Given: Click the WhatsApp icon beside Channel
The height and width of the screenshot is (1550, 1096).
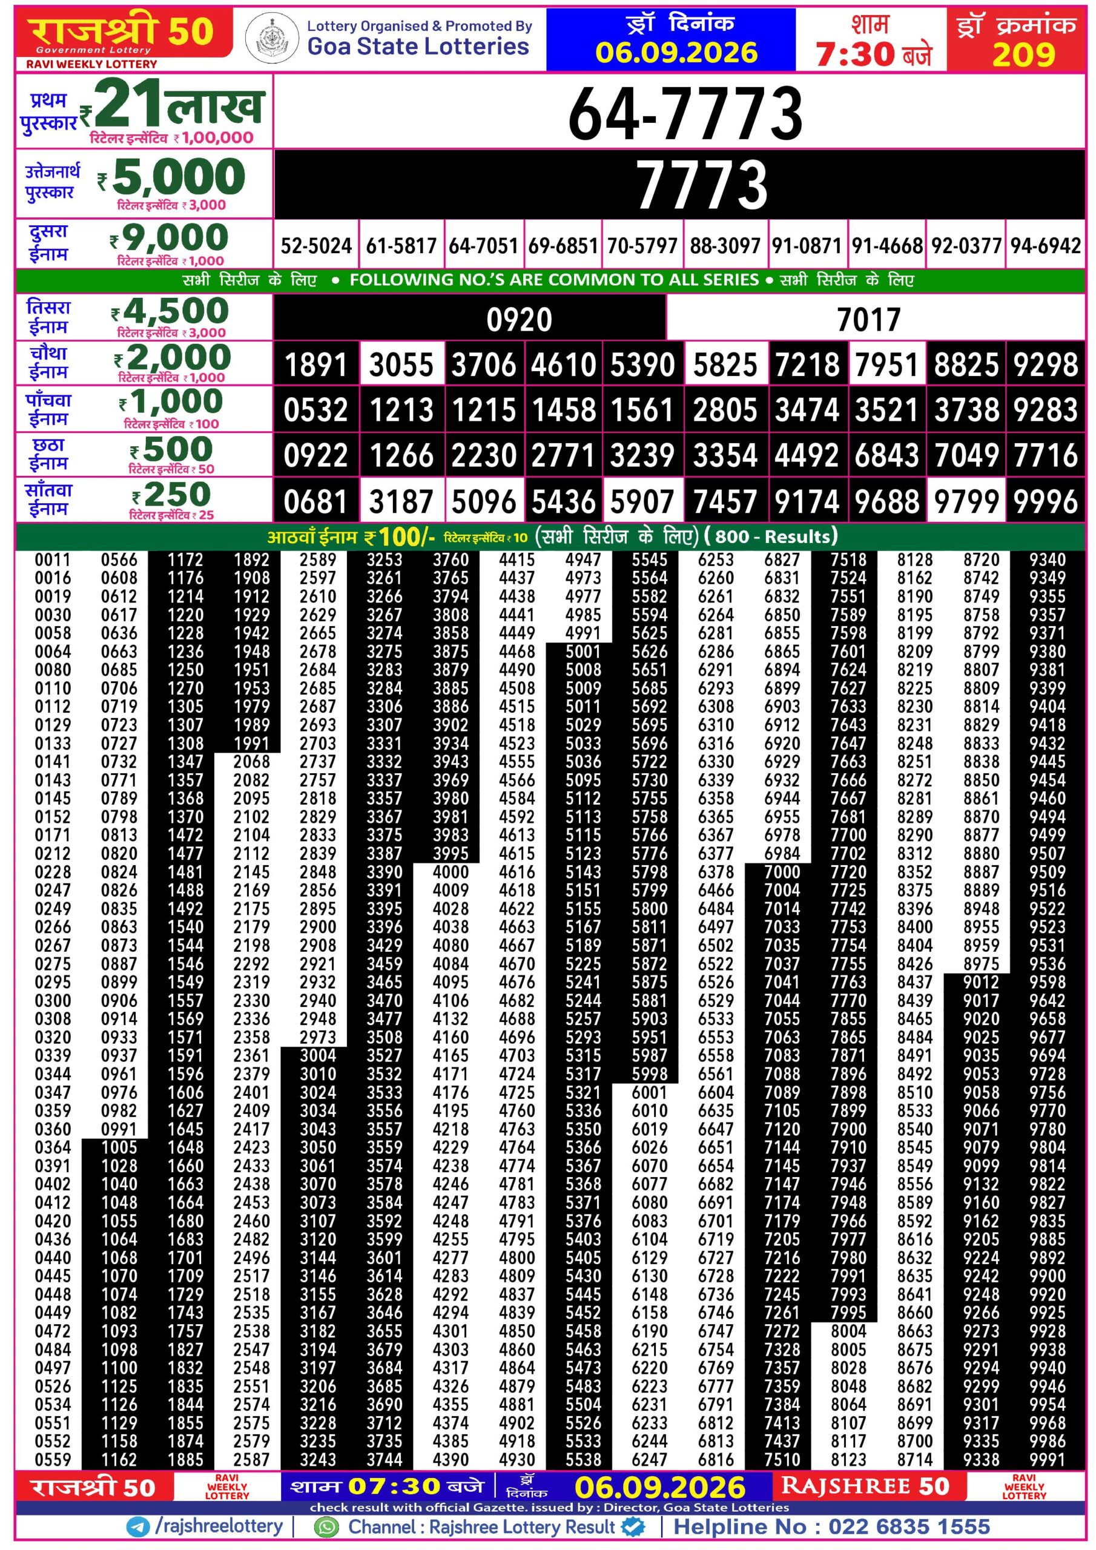Looking at the screenshot, I should click(327, 1528).
